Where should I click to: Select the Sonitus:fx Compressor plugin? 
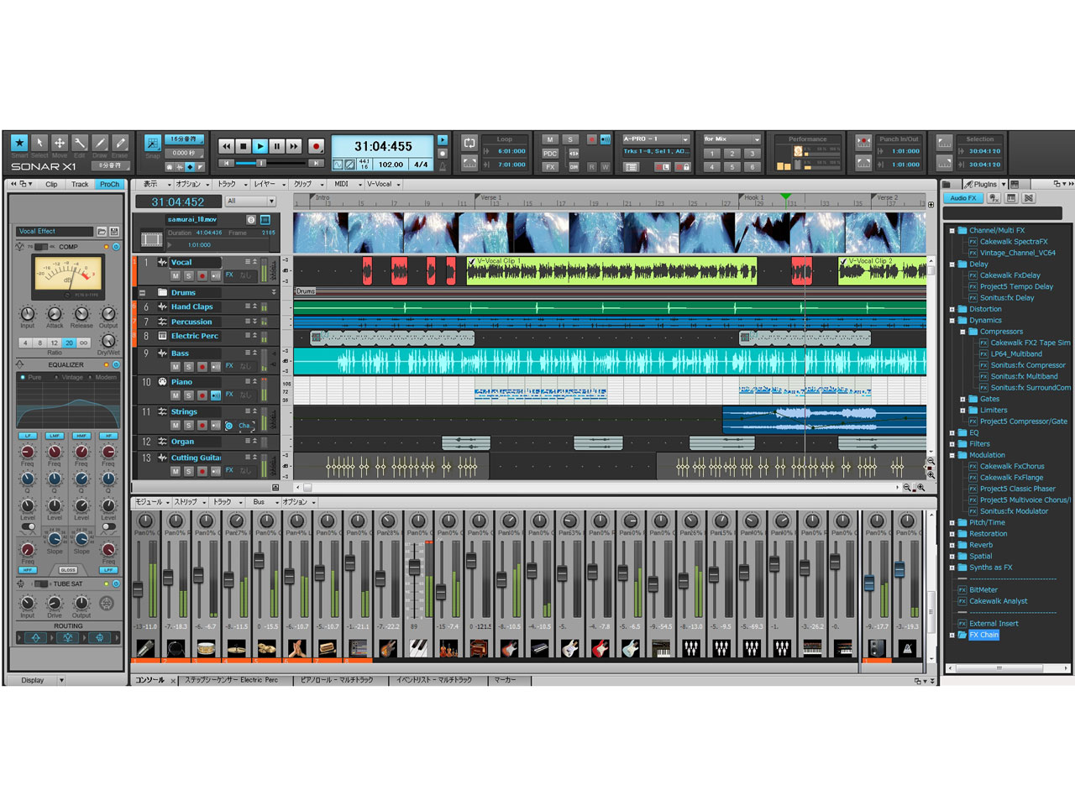point(1026,365)
